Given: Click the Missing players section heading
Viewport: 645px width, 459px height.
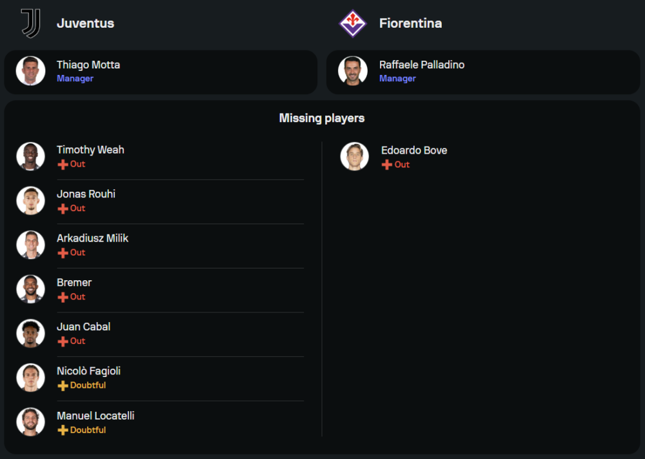Looking at the screenshot, I should pos(322,118).
